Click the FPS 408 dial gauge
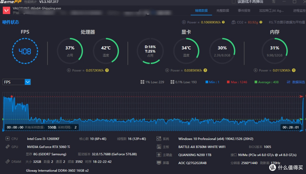Viewport: 306px width, 174px height. 25,51
